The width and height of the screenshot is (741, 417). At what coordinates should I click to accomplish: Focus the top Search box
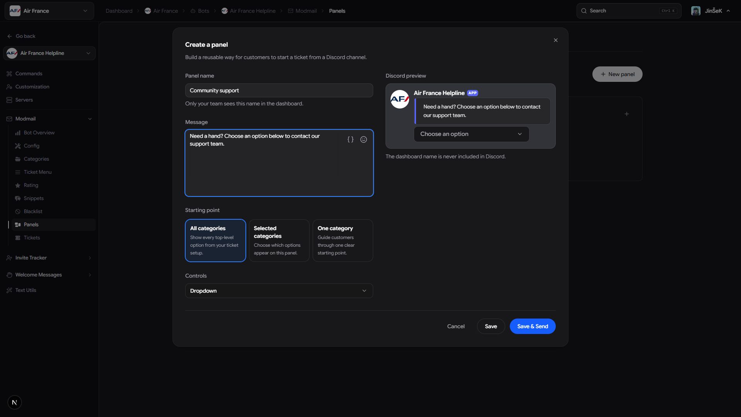pos(629,11)
